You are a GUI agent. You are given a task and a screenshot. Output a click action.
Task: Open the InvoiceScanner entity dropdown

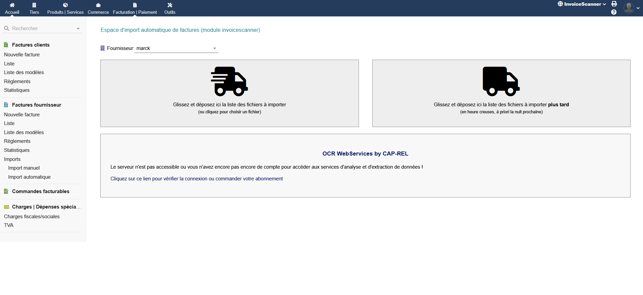582,4
